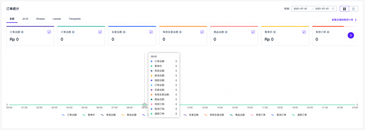Show info tooltip for 商品总数
365x130 pixels.
[x=226, y=32]
